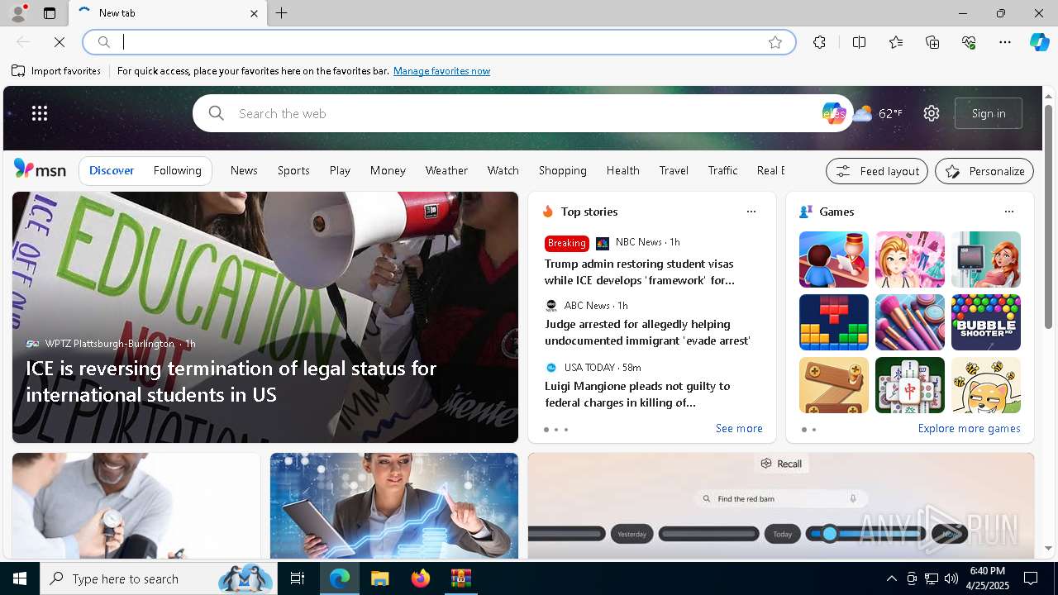Image resolution: width=1058 pixels, height=595 pixels.
Task: Open the Windows Start menu
Action: [x=20, y=578]
